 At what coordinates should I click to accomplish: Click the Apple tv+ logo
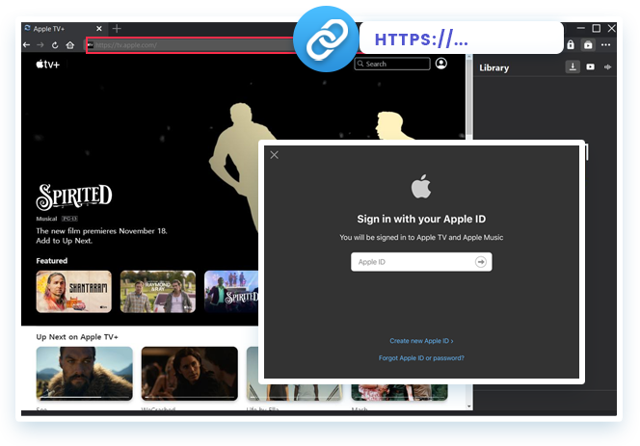tap(48, 65)
